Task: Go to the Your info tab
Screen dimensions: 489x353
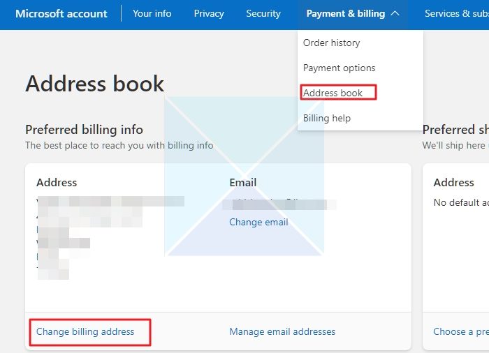Action: click(152, 14)
